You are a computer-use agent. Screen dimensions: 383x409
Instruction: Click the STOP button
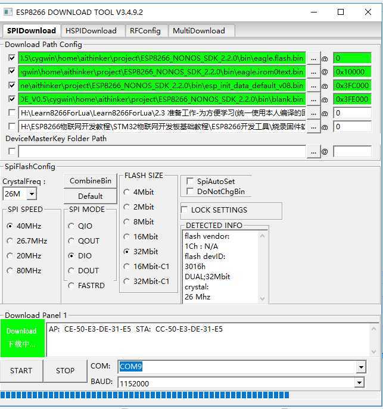66,371
